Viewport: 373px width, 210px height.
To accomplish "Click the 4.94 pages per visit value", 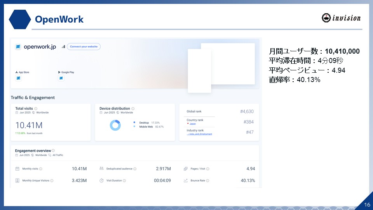I will [x=251, y=169].
